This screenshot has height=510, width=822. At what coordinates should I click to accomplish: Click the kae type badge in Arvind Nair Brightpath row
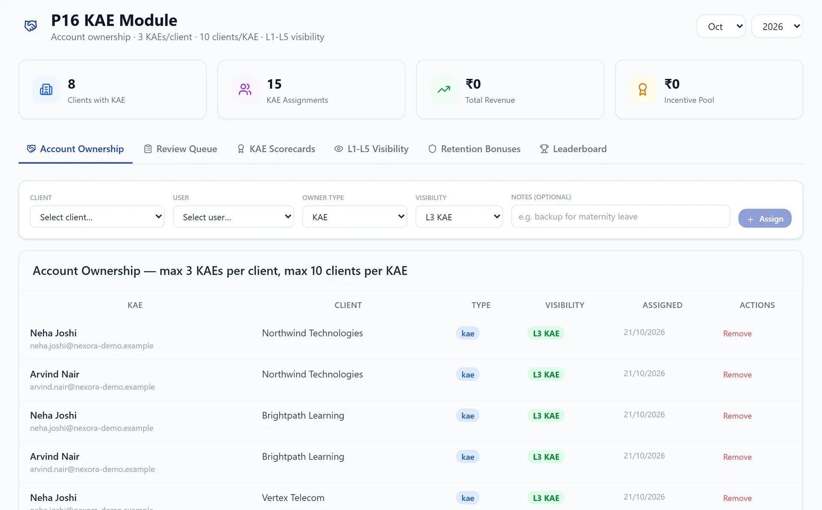click(468, 457)
